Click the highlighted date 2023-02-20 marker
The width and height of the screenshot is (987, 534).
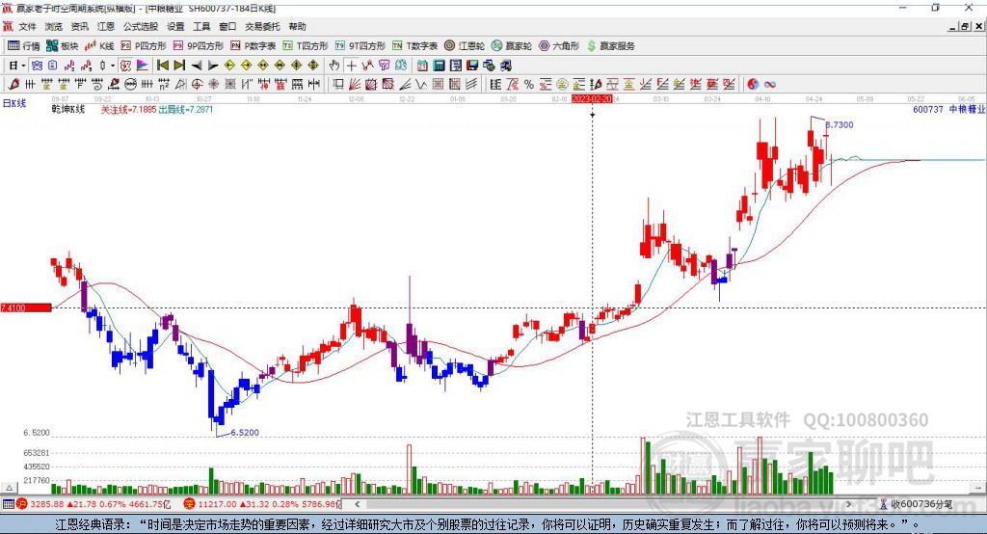(592, 99)
